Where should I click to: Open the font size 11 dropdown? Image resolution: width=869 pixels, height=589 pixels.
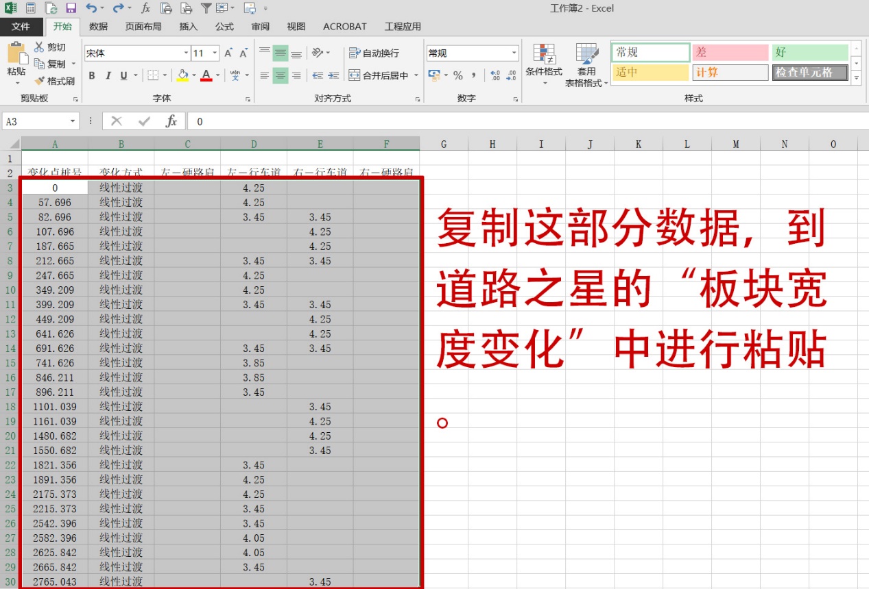pyautogui.click(x=215, y=53)
